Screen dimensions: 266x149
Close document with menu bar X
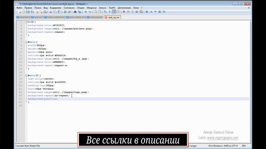tap(249, 8)
